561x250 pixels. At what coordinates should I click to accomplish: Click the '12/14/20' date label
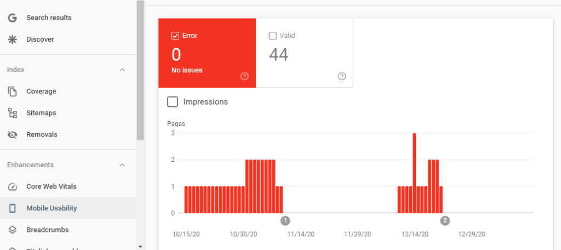point(415,234)
